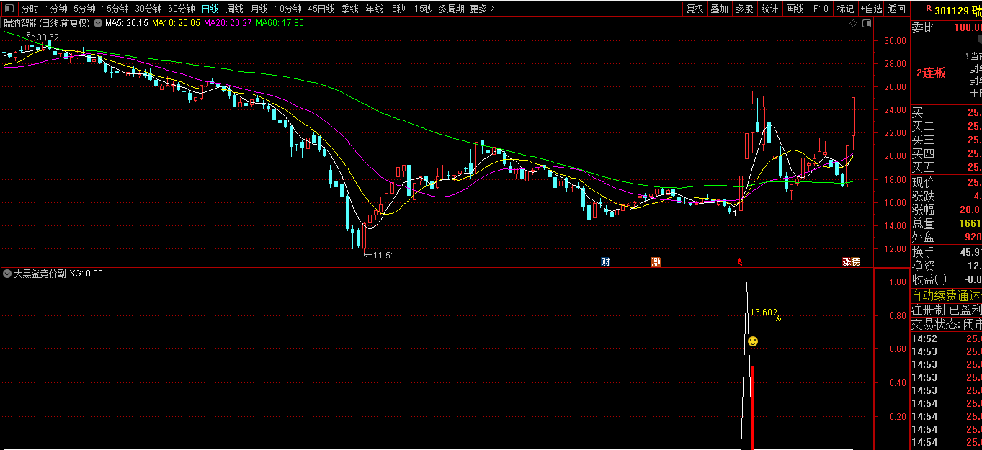This screenshot has height=450, width=982.
Task: Click the red S signal marker
Action: [x=739, y=262]
